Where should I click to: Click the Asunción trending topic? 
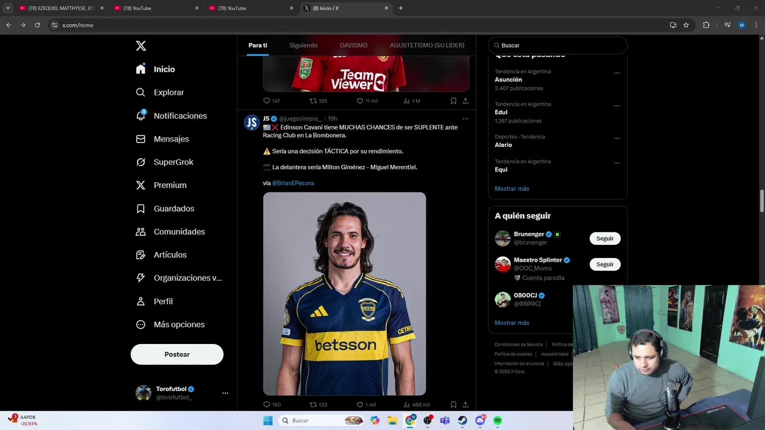(508, 79)
